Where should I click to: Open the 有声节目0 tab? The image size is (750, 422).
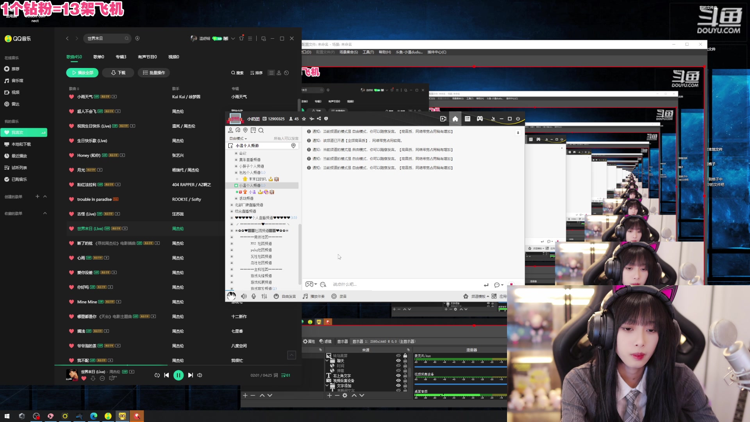point(147,57)
